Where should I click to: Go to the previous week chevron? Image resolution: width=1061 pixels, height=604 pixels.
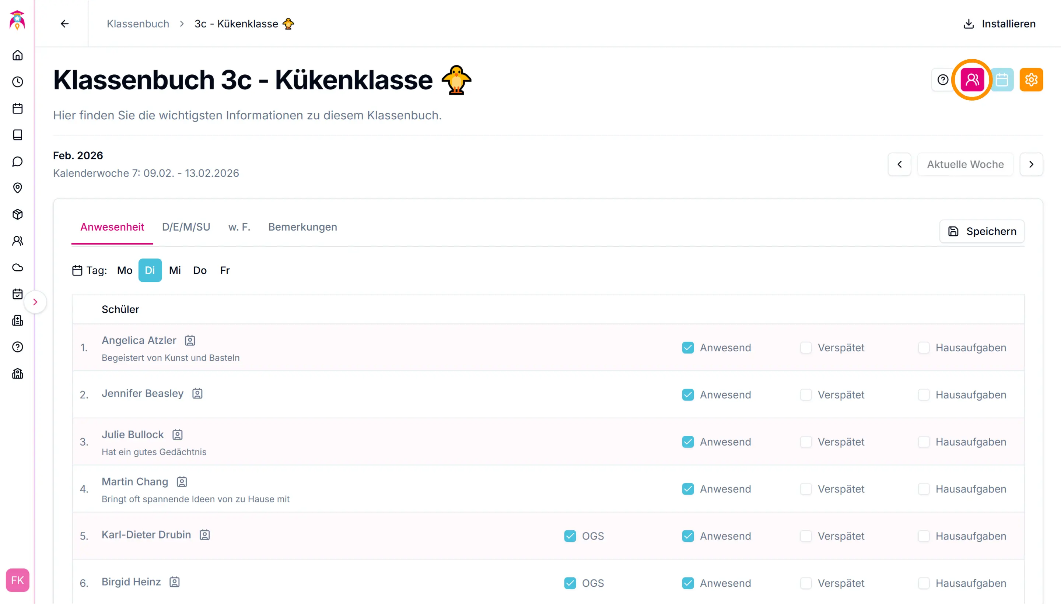(x=899, y=164)
